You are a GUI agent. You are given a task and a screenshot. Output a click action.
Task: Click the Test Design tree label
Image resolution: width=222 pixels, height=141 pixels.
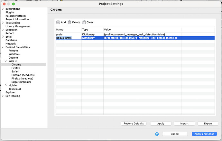(13, 23)
